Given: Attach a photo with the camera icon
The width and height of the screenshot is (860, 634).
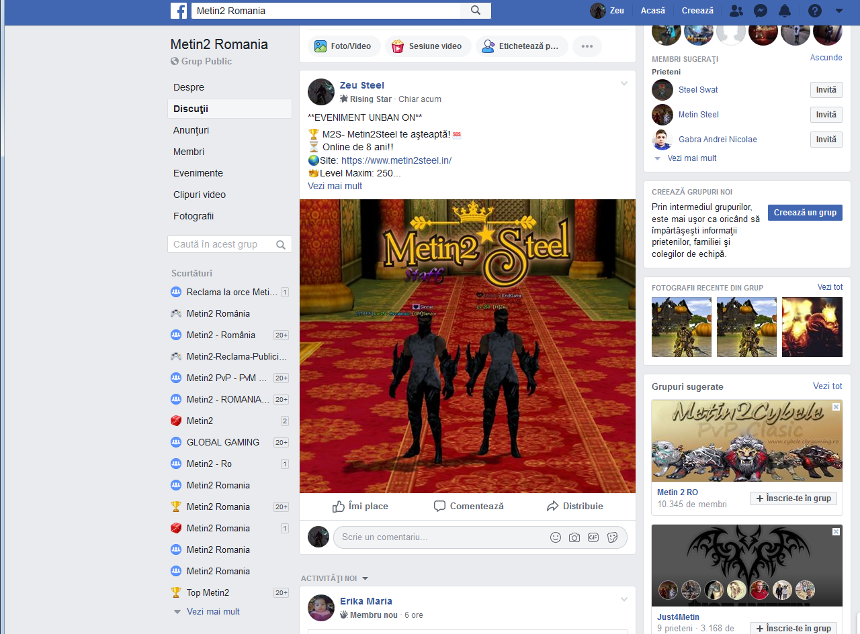Looking at the screenshot, I should [574, 537].
